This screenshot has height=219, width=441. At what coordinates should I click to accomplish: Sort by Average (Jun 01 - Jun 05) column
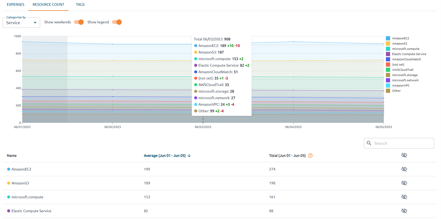pos(165,156)
